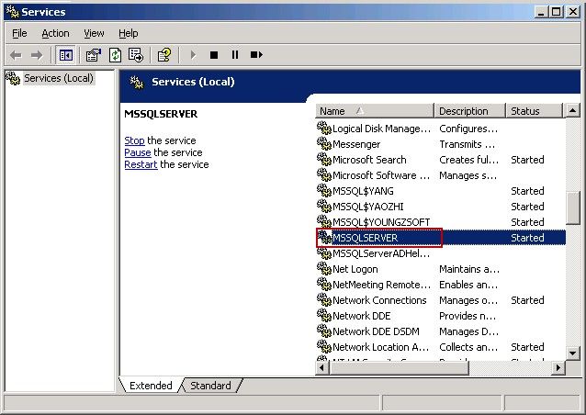Viewport: 586px width, 415px height.
Task: Click the gear icon beside MSSQL$YAOZHI
Action: [324, 207]
